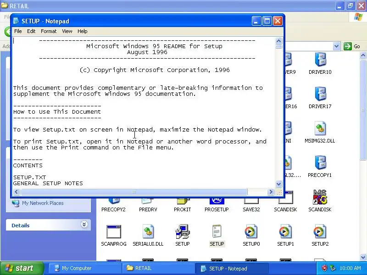Click RETAIL window scrollbar down arrow
The height and width of the screenshot is (275, 367).
point(363,258)
